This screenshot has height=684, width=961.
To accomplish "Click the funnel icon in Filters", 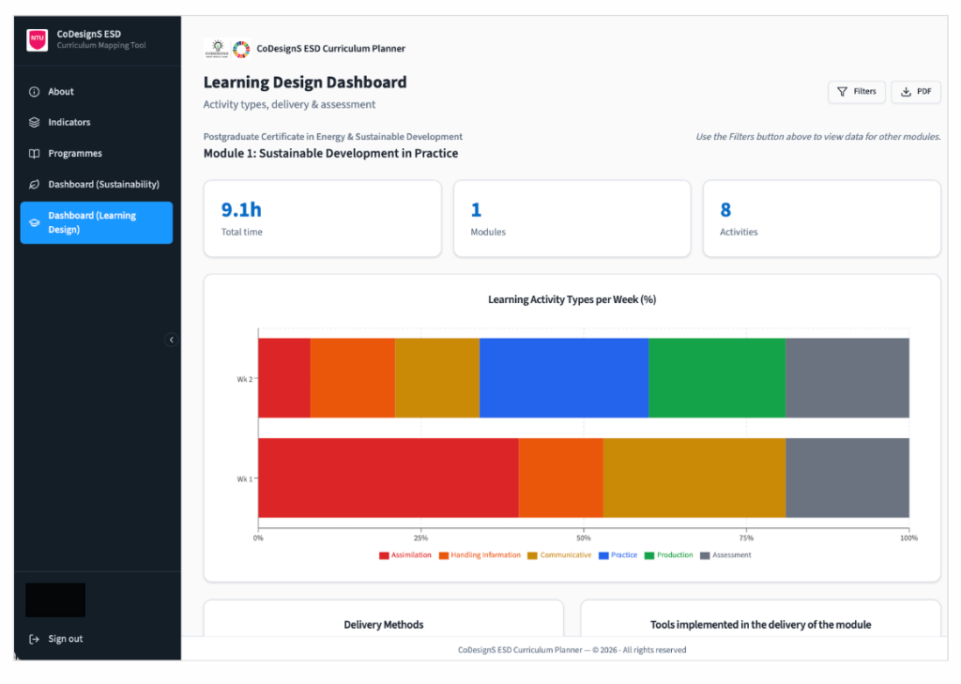I will pos(843,92).
